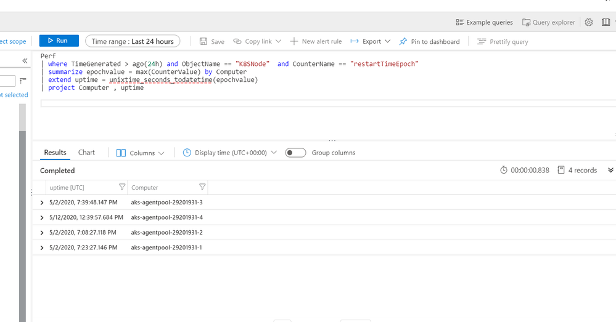Expand results details double chevron
This screenshot has width=616, height=322.
tap(610, 170)
